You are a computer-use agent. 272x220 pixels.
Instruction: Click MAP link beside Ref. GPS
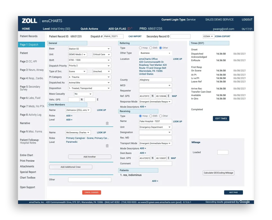click(174, 96)
